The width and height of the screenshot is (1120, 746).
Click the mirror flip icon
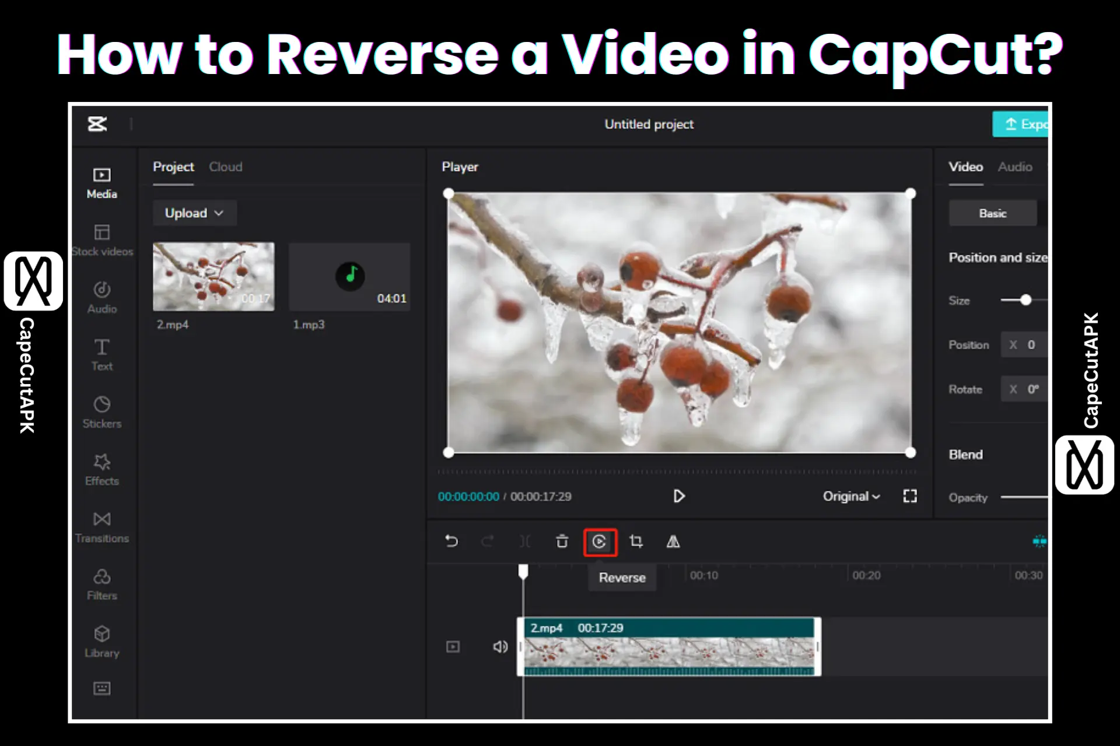click(673, 541)
